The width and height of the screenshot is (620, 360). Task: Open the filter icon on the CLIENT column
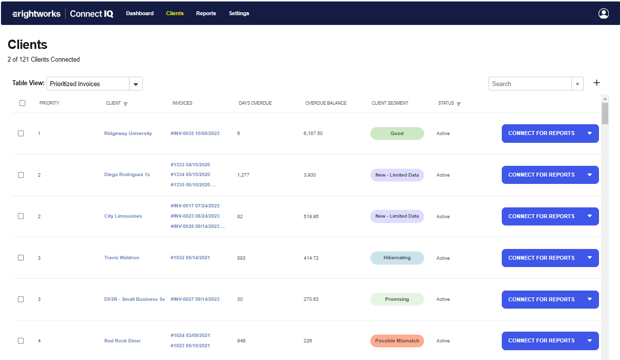click(x=126, y=103)
